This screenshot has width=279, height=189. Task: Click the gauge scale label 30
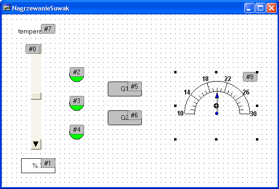(253, 114)
